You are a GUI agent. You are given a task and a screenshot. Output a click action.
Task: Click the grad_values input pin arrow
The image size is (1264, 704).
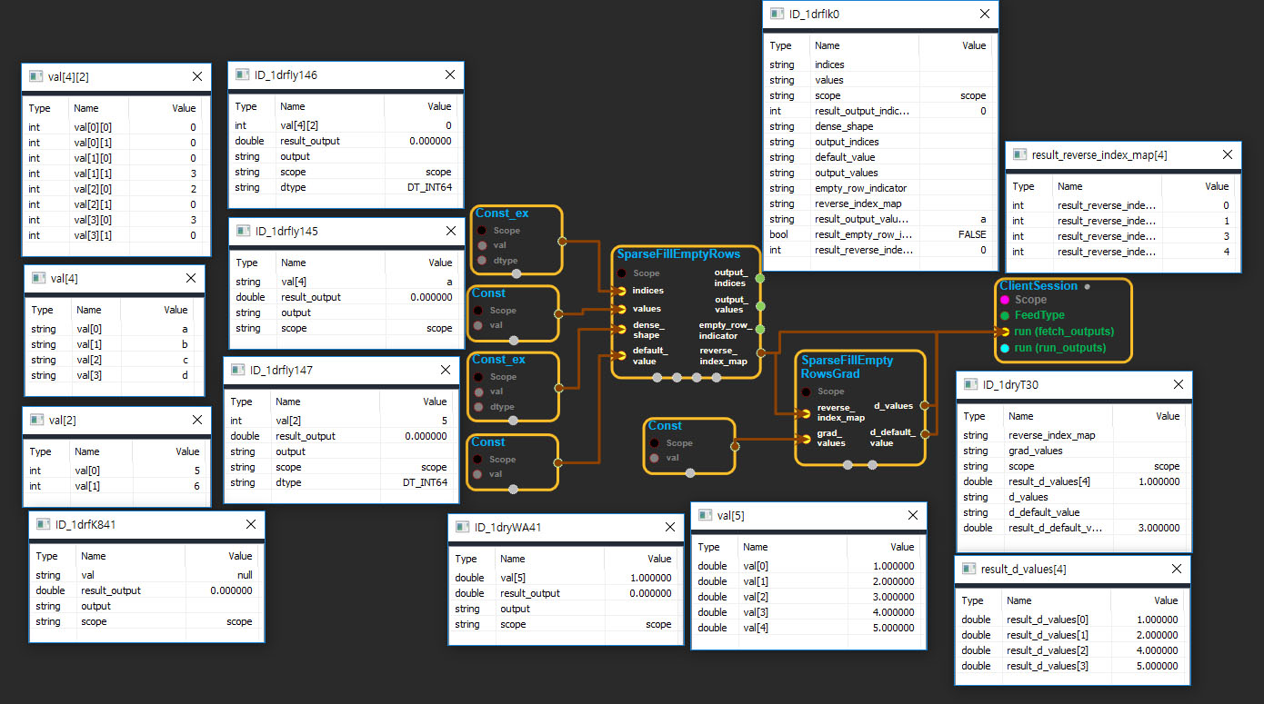pos(804,440)
